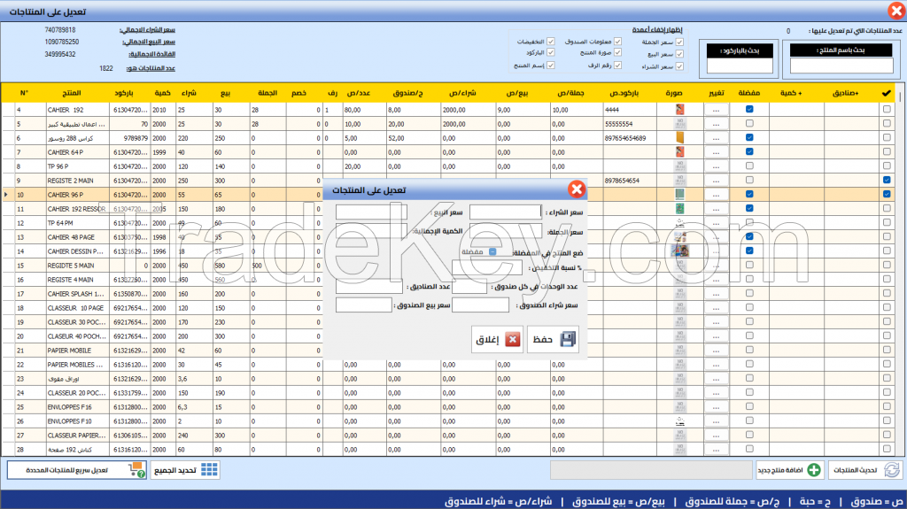The height and width of the screenshot is (509, 907).
Task: Open تعديل سريع للمنتجات المحددة
Action: coord(76,470)
